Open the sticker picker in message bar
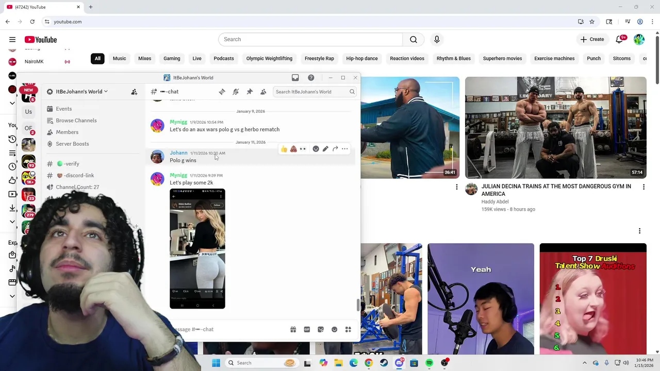This screenshot has height=371, width=660. 321,329
